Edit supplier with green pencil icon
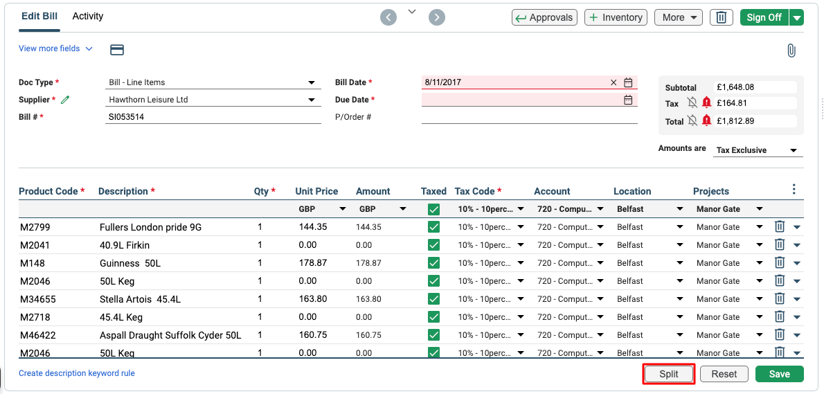This screenshot has width=824, height=394. pos(65,99)
